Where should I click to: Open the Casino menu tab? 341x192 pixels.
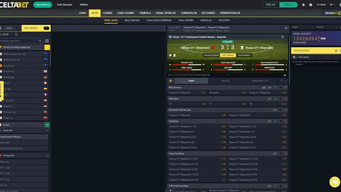(x=107, y=13)
